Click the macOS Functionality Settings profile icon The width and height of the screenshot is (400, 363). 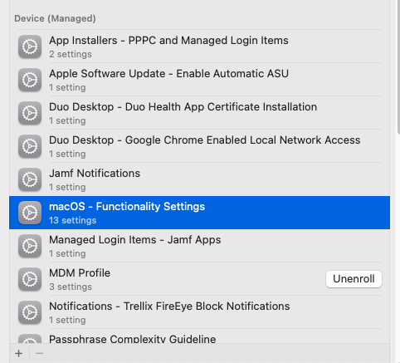coord(30,213)
